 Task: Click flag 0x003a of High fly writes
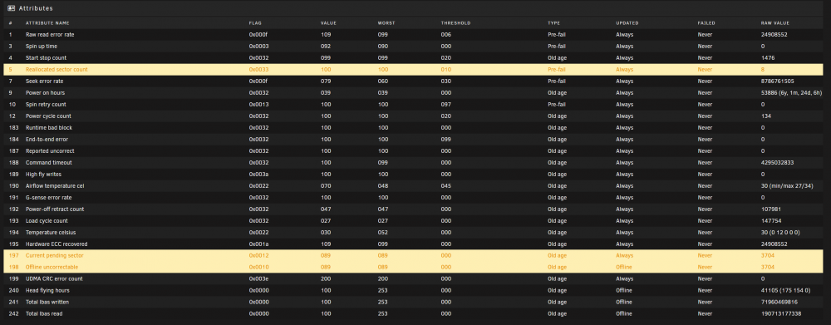258,175
